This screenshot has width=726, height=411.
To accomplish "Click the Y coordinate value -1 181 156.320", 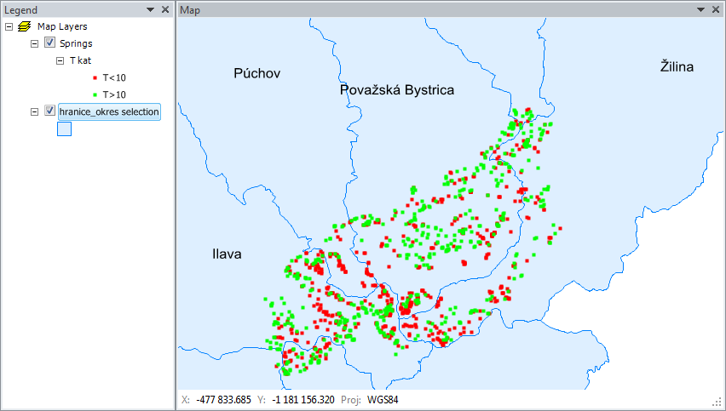I will point(302,400).
